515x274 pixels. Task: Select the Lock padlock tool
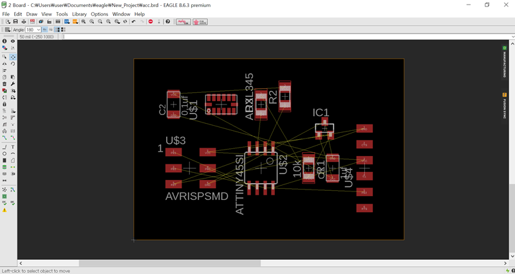5,104
